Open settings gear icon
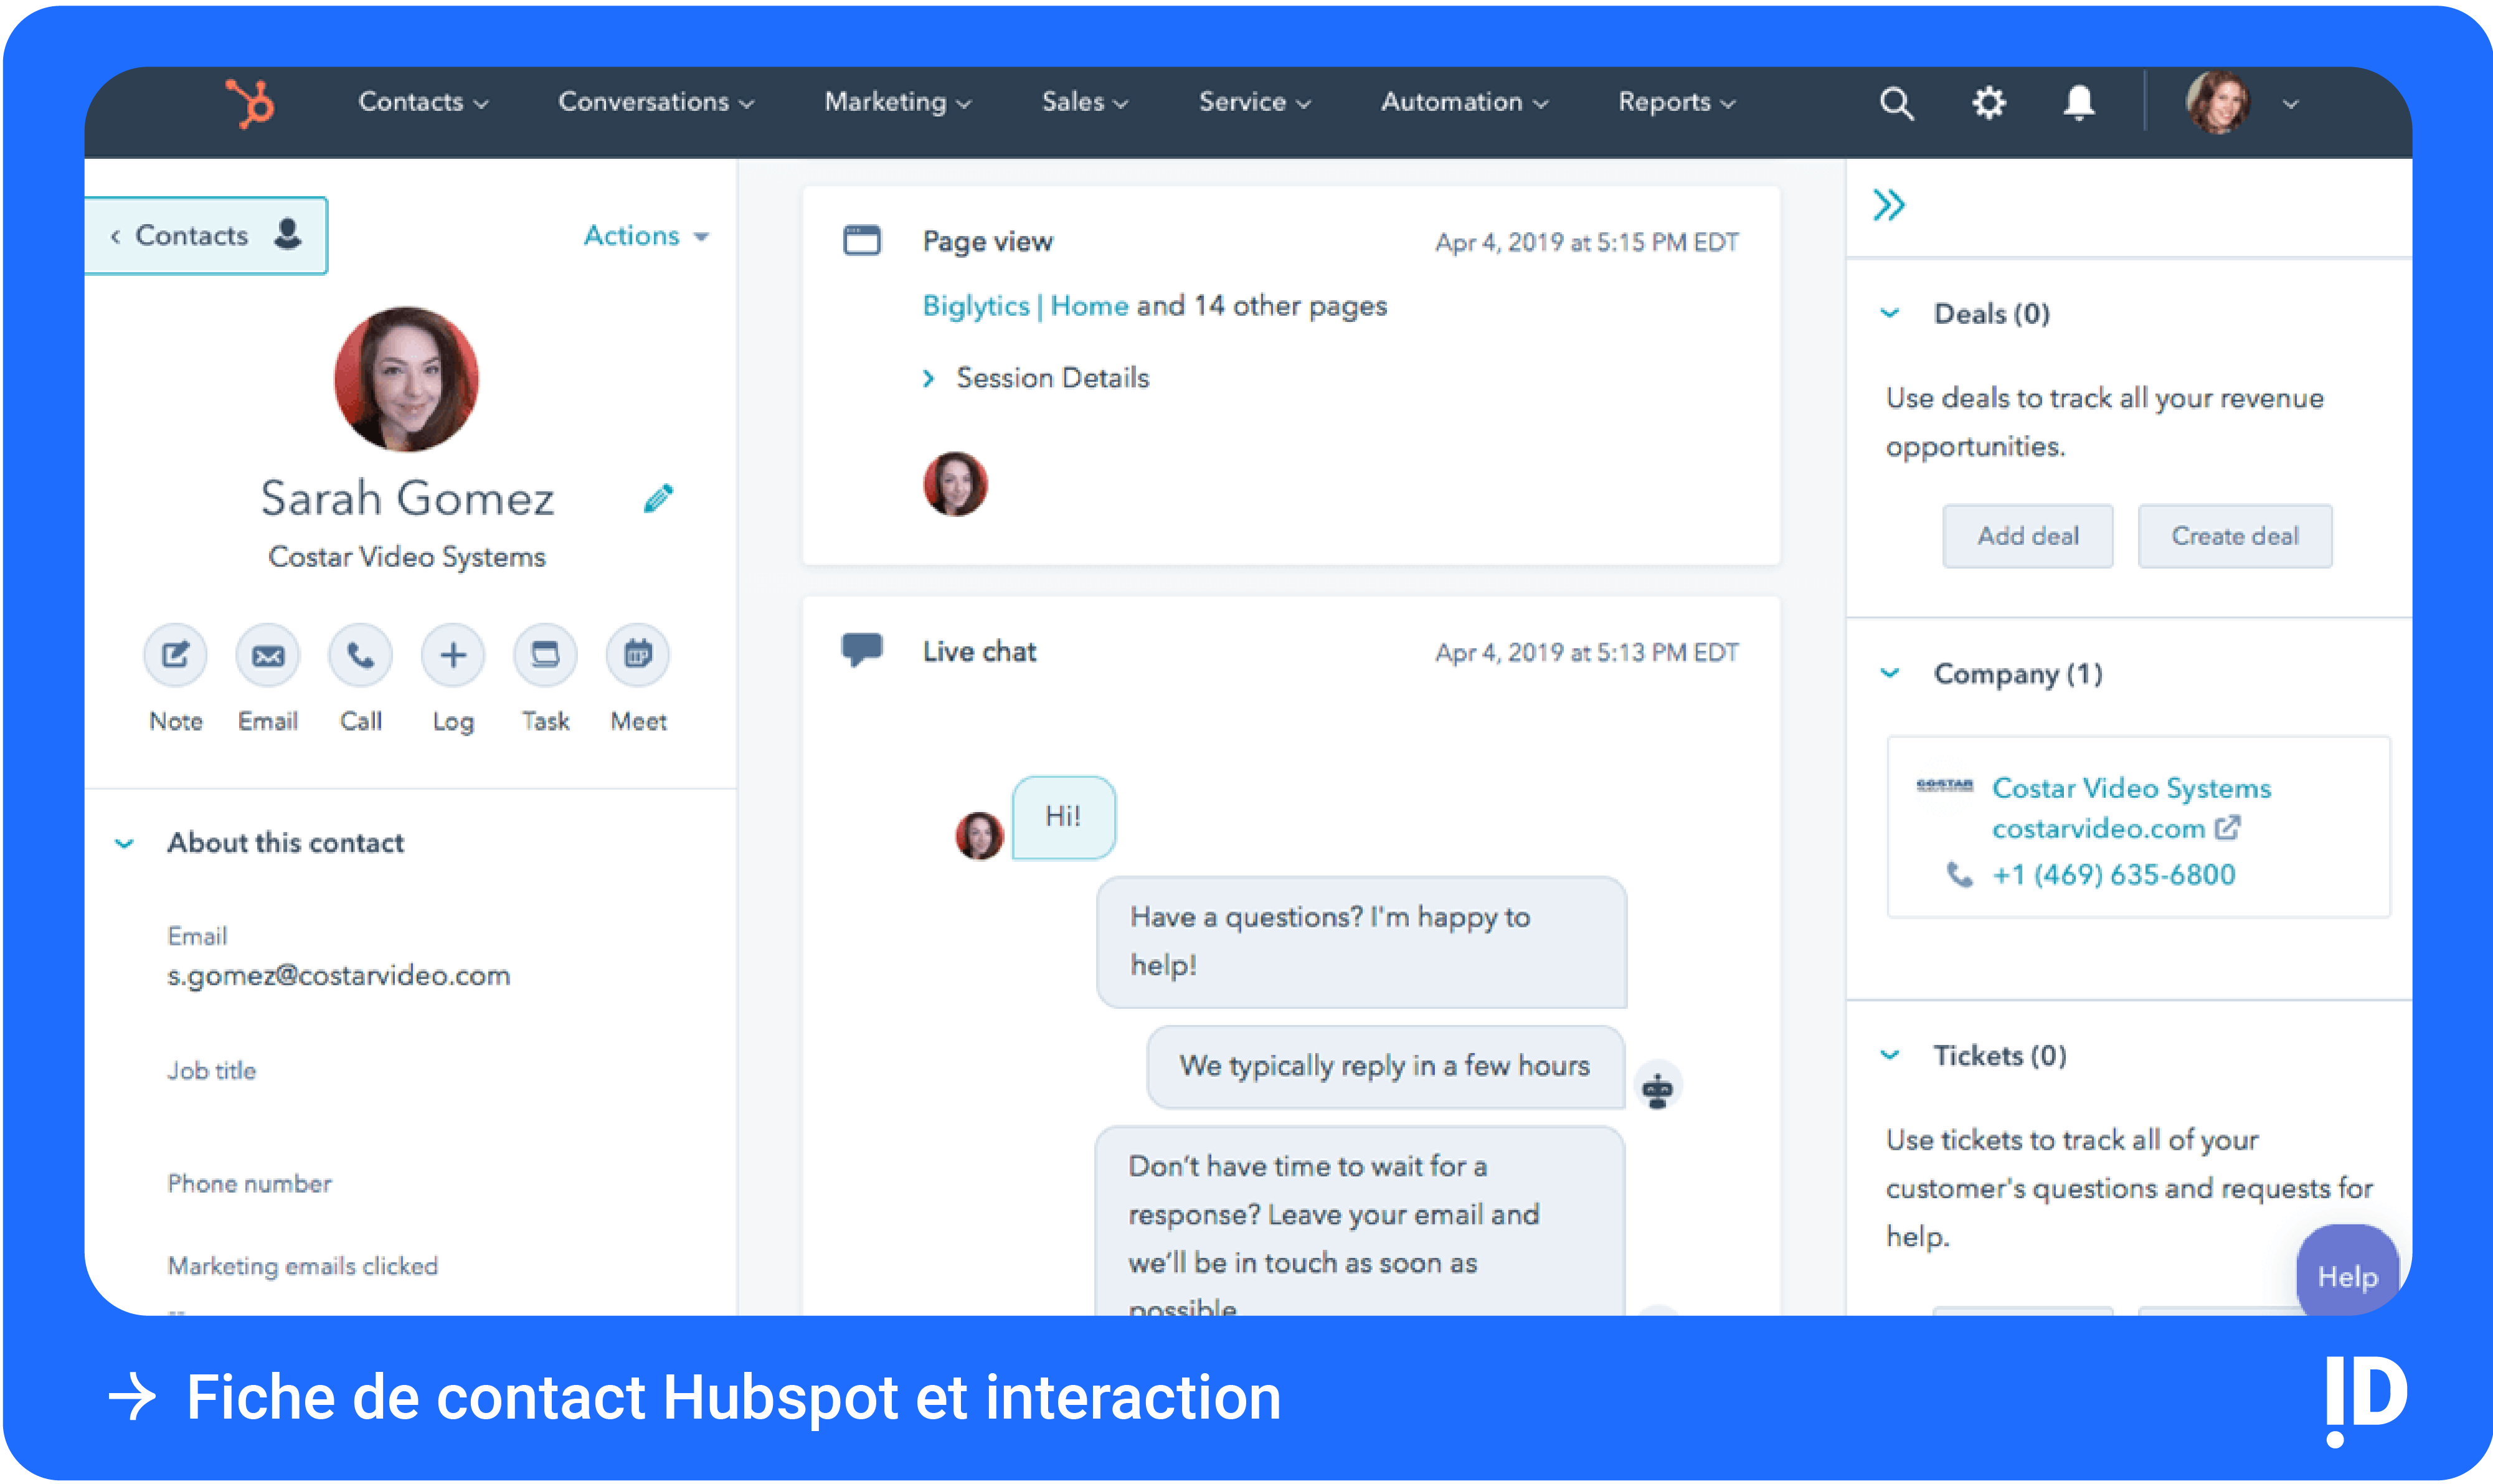The height and width of the screenshot is (1484, 2493). pos(1988,103)
